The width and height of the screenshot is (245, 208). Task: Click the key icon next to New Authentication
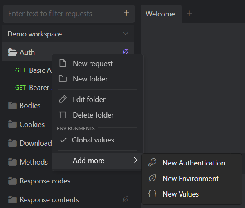point(152,163)
